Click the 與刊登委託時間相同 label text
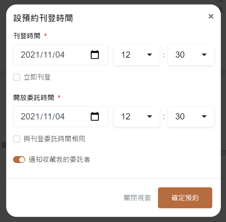 pos(54,139)
